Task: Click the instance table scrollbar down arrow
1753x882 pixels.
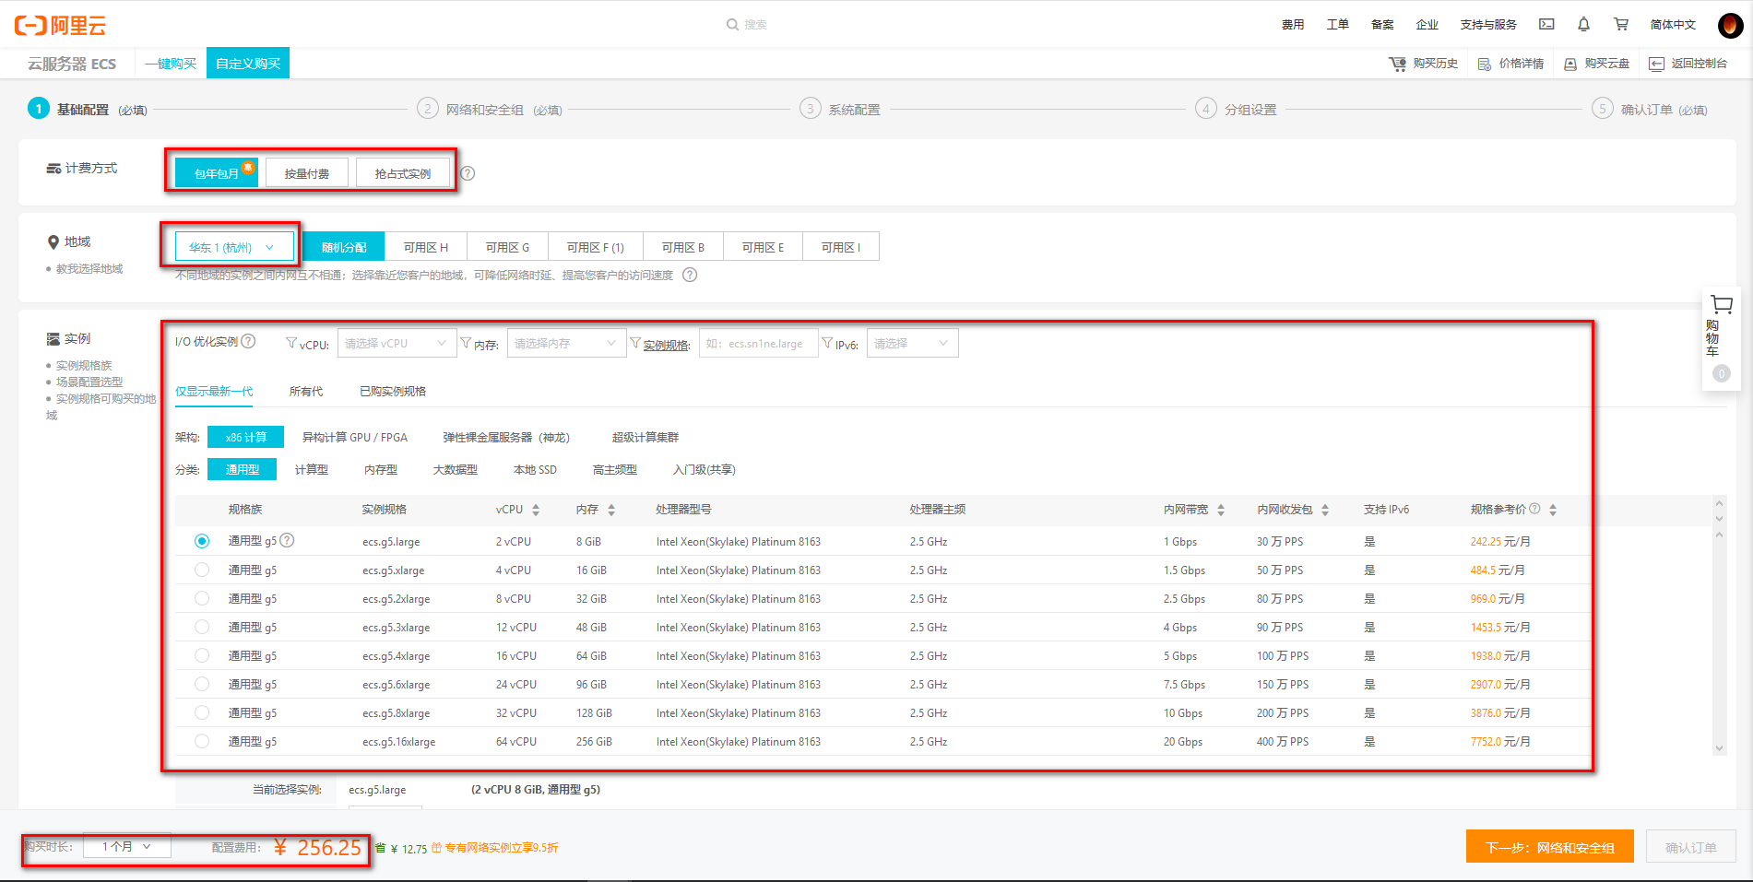Action: (1719, 748)
